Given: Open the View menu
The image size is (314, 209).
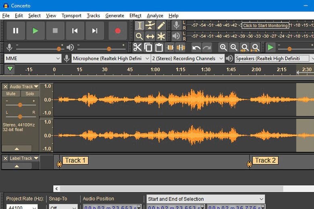Looking at the screenshot, I should [x=51, y=16].
